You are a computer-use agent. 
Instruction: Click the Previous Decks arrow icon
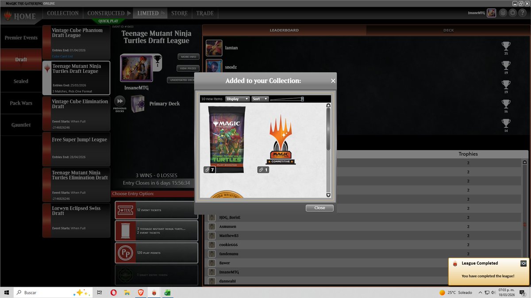pos(119,101)
